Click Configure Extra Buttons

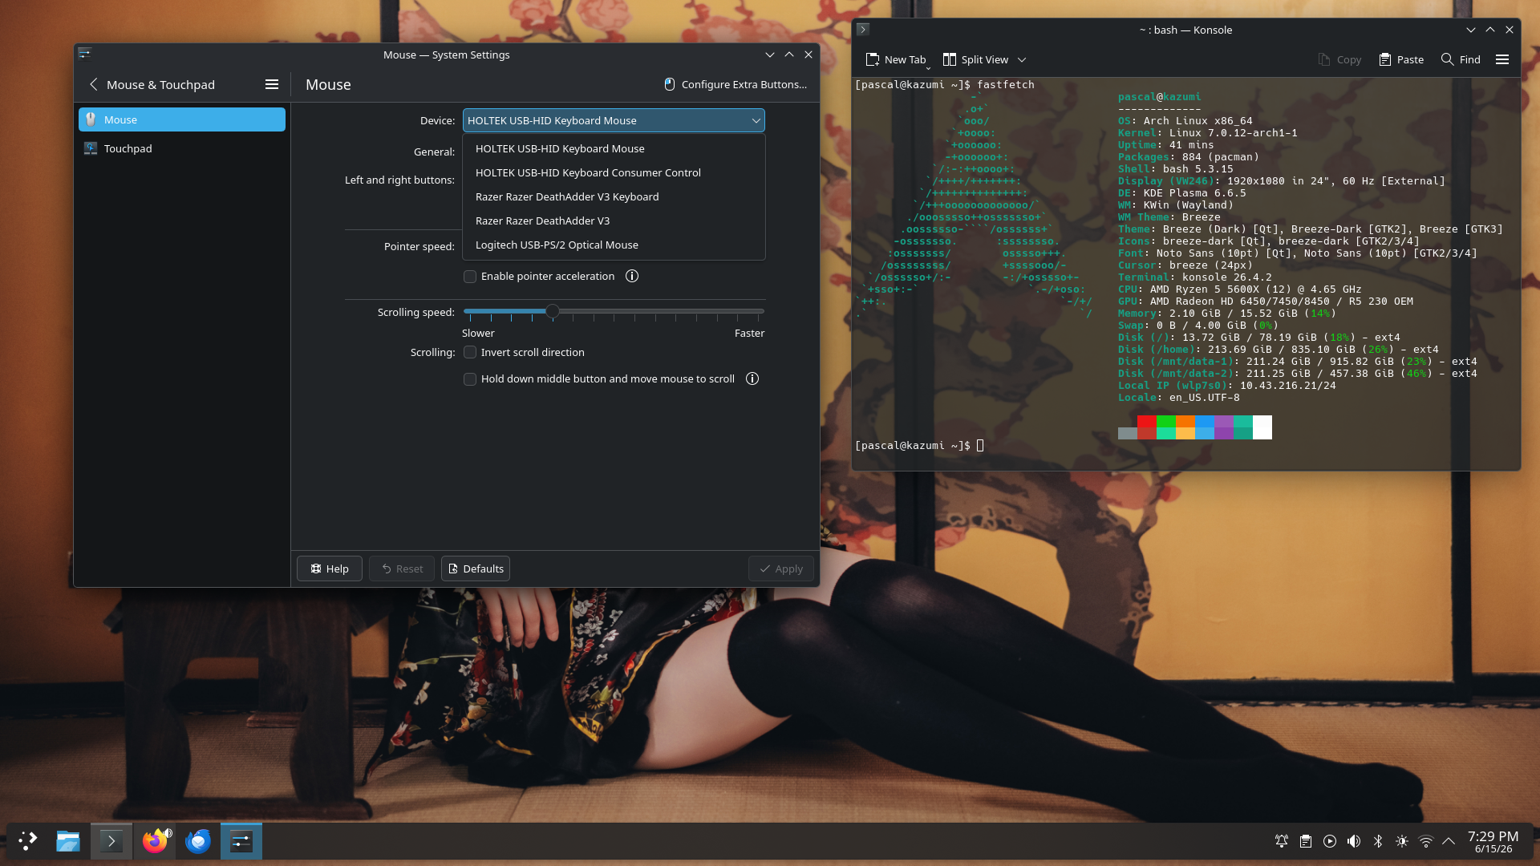click(736, 84)
